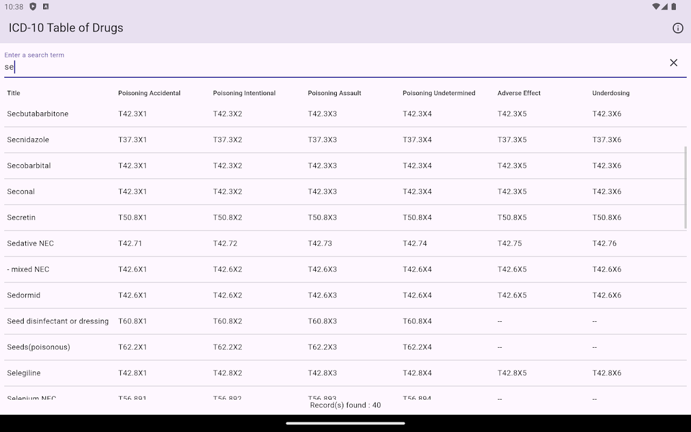Click the Title column header
691x432 pixels.
[13, 93]
